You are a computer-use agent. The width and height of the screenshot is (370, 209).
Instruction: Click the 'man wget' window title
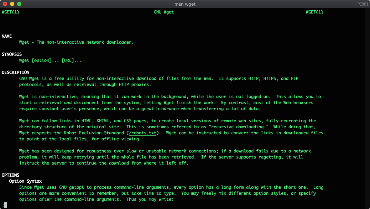coord(185,4)
